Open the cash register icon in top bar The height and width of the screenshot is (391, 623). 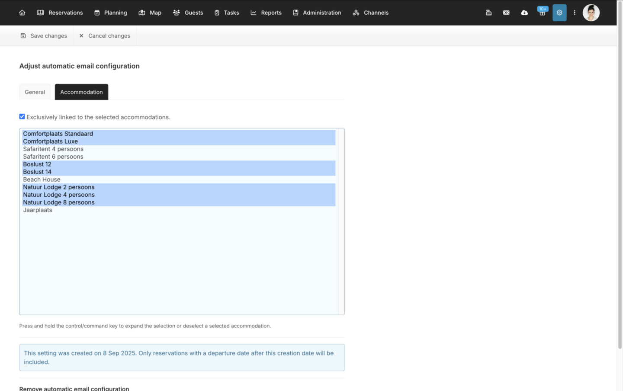point(488,13)
